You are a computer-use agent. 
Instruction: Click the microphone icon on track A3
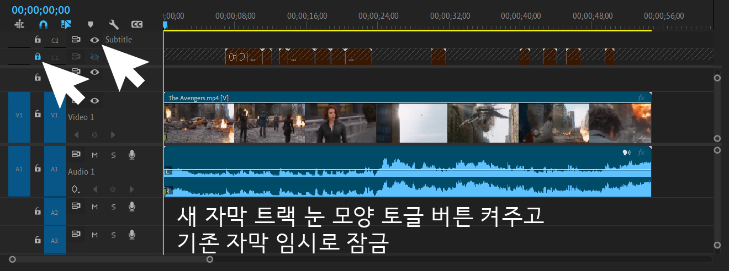coord(131,235)
